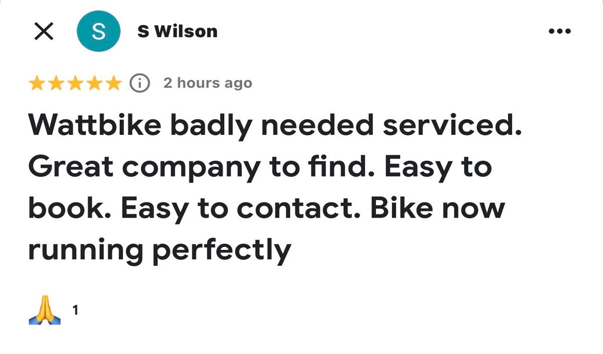Close the review using the X icon

pyautogui.click(x=44, y=32)
